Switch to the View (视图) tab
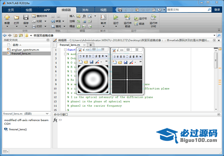Image resolution: width=224 pixels, height=156 pixels. click(103, 10)
